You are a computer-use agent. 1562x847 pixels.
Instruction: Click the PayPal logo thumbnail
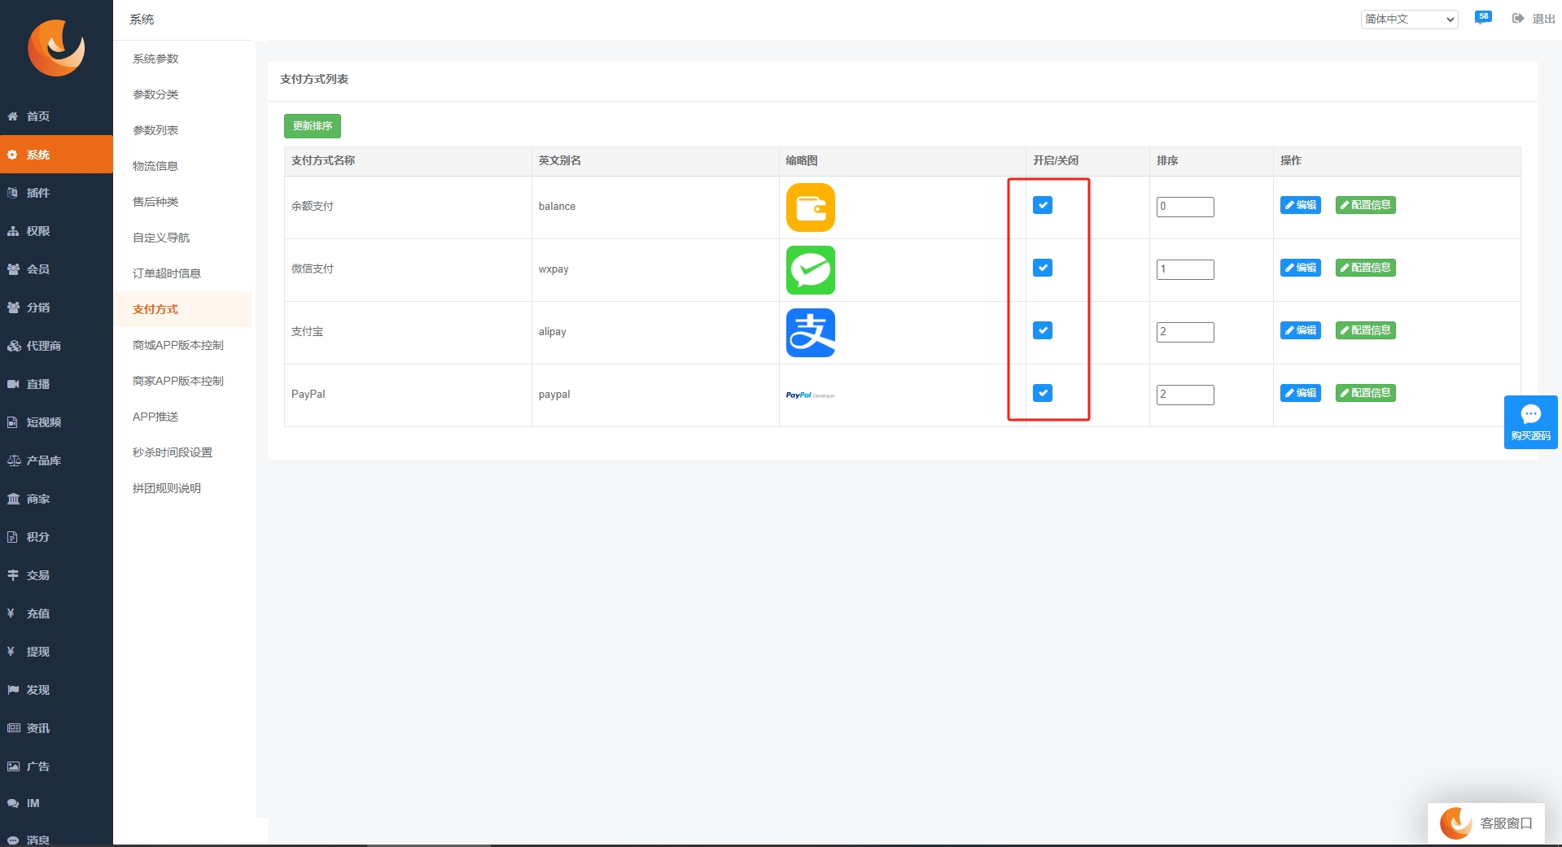[x=811, y=395]
